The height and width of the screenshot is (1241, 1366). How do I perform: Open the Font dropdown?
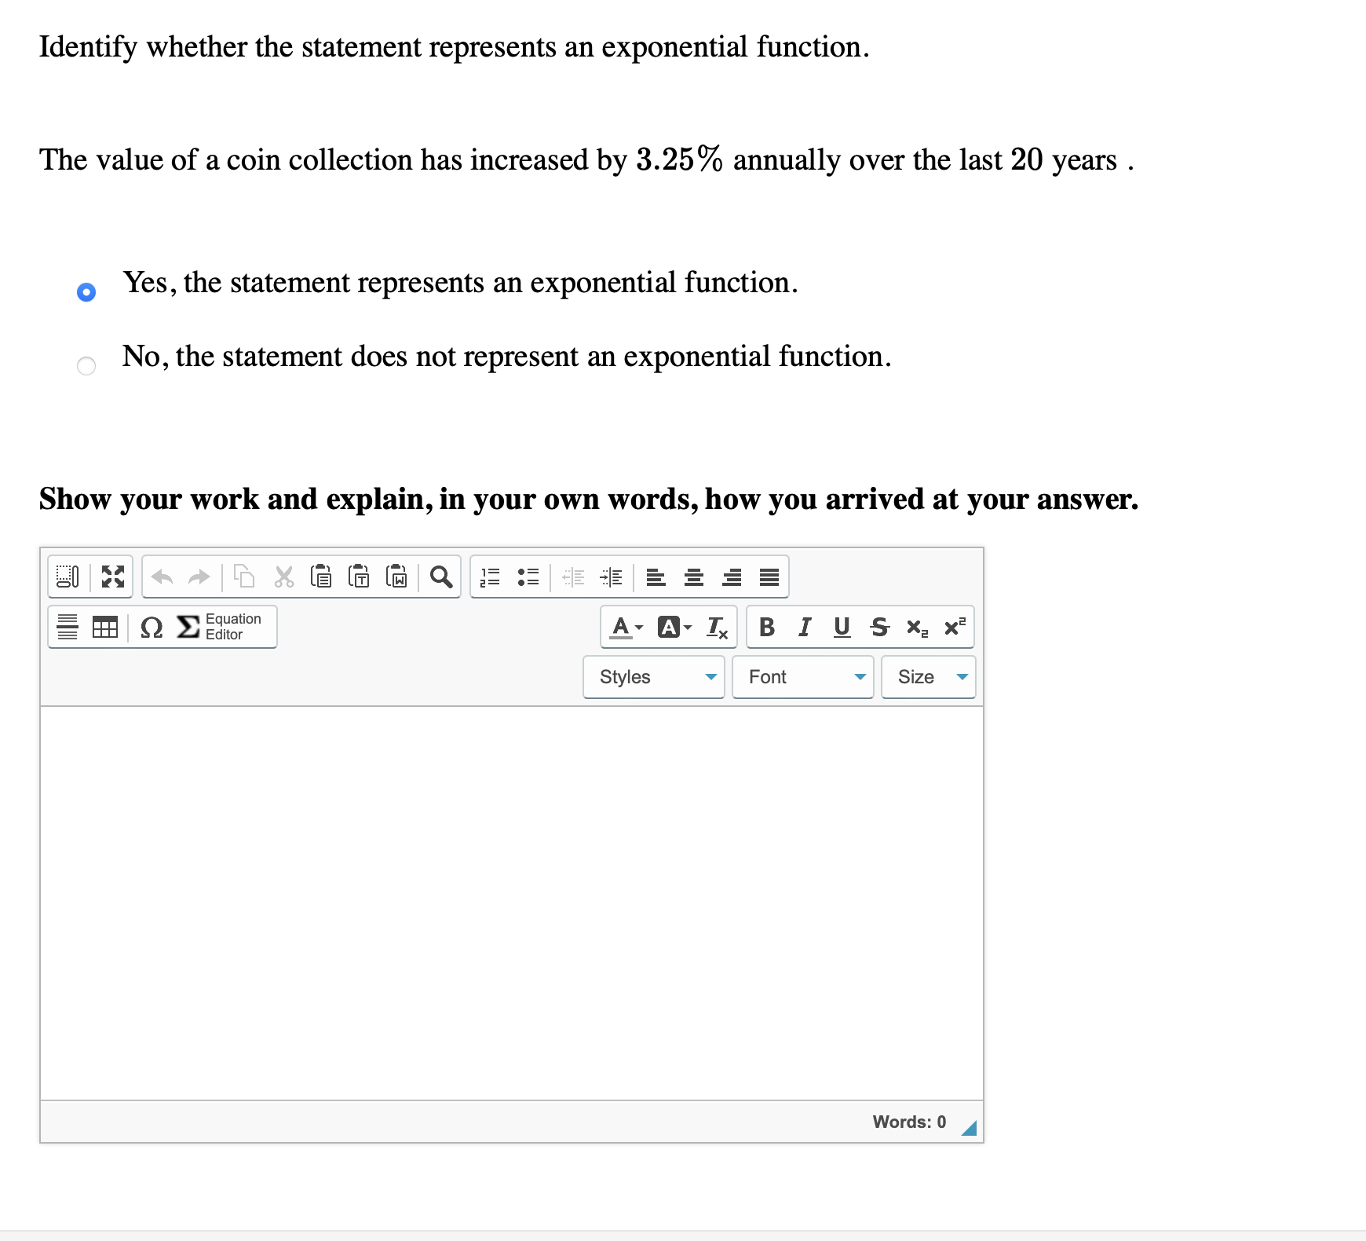pyautogui.click(x=802, y=677)
